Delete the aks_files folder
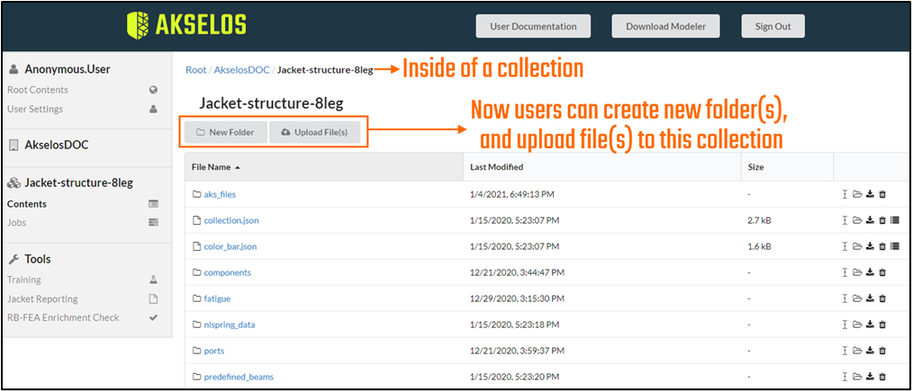This screenshot has width=912, height=391. coord(882,194)
